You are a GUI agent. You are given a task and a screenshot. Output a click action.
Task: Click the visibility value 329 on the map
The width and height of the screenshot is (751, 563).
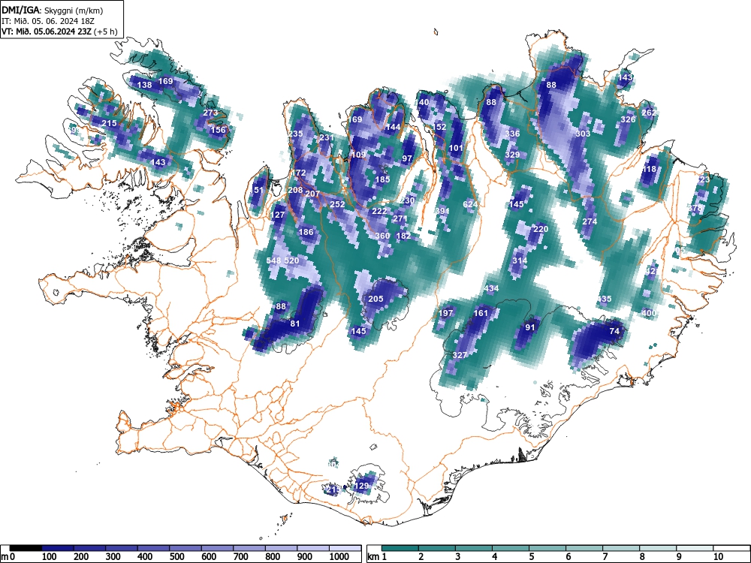(512, 154)
